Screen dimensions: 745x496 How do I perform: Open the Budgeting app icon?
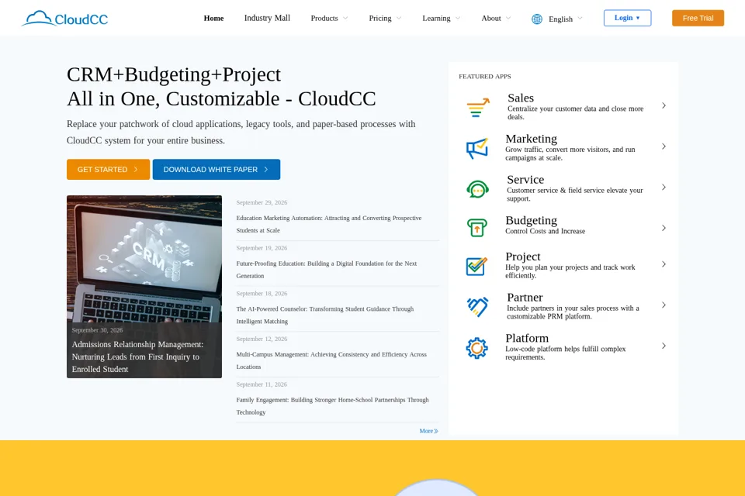click(477, 228)
